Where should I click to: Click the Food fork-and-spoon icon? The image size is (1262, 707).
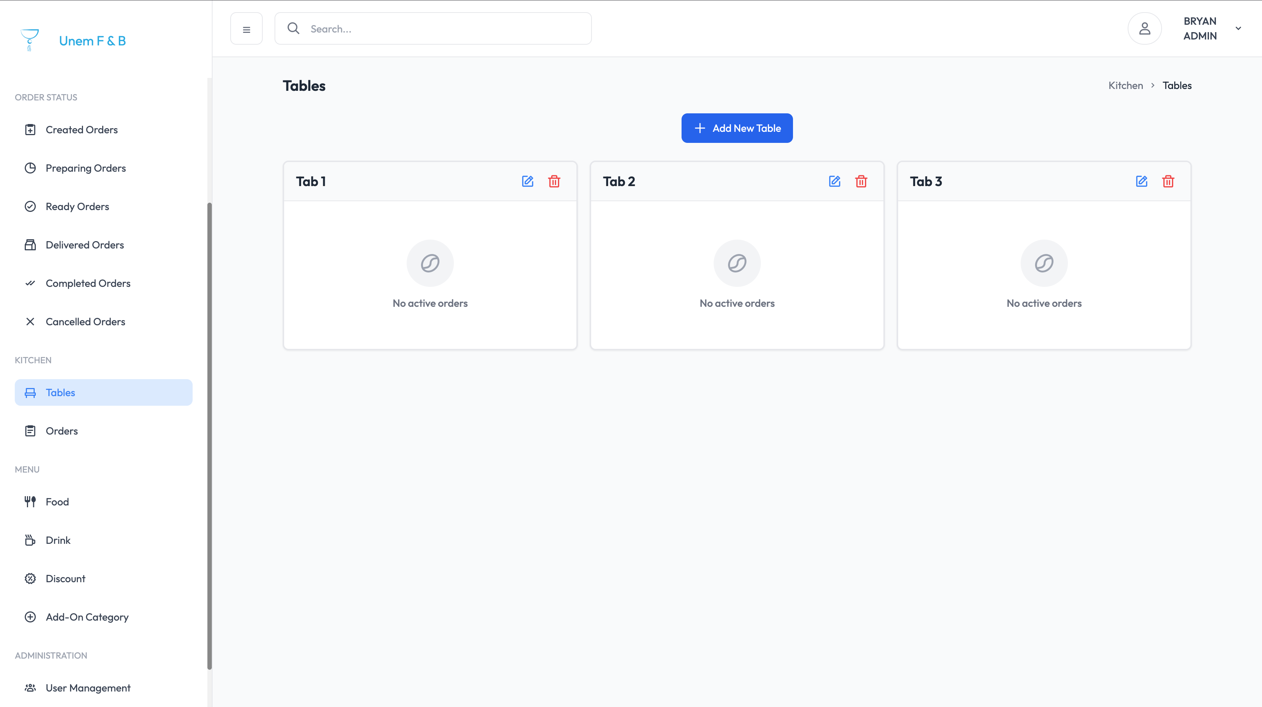pyautogui.click(x=30, y=502)
